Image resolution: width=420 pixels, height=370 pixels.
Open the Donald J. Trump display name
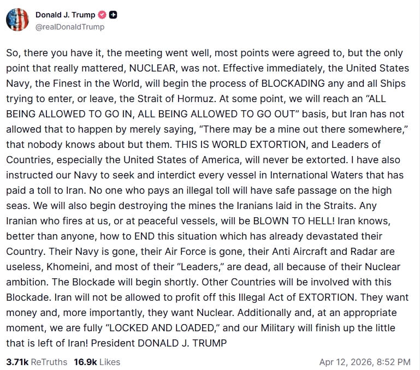(65, 15)
